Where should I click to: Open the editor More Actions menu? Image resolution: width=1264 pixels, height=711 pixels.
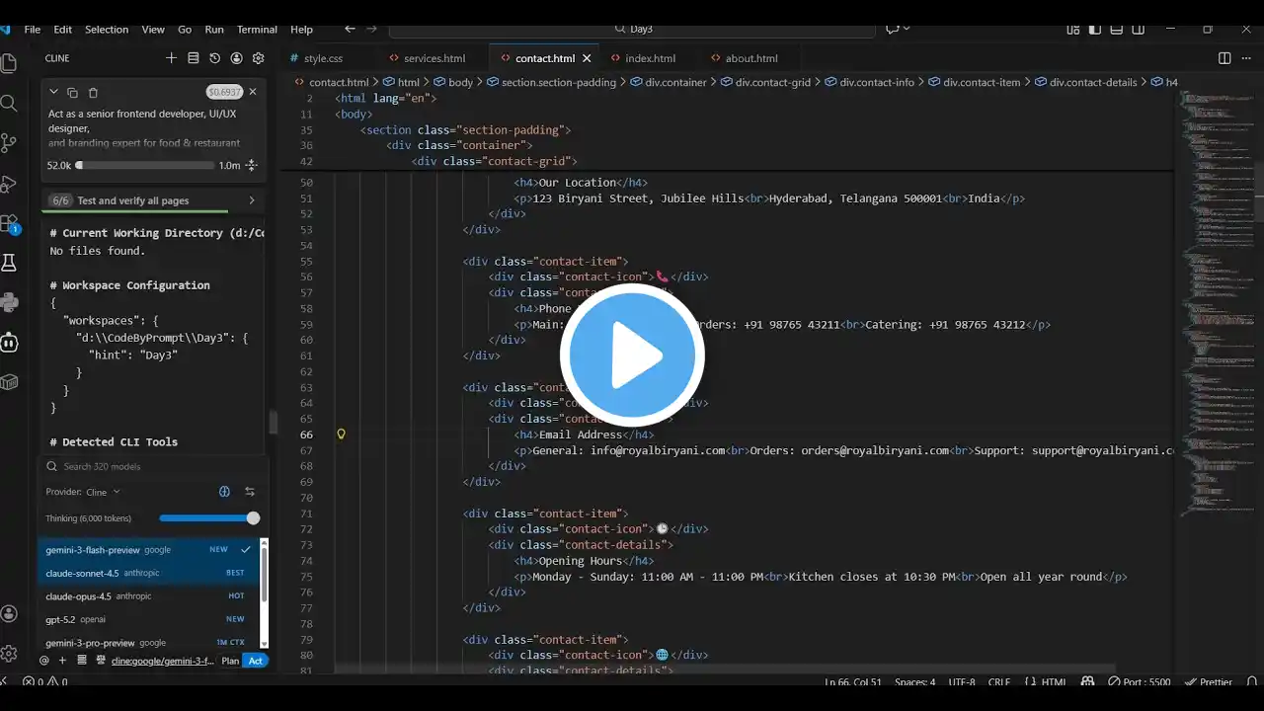click(1247, 58)
